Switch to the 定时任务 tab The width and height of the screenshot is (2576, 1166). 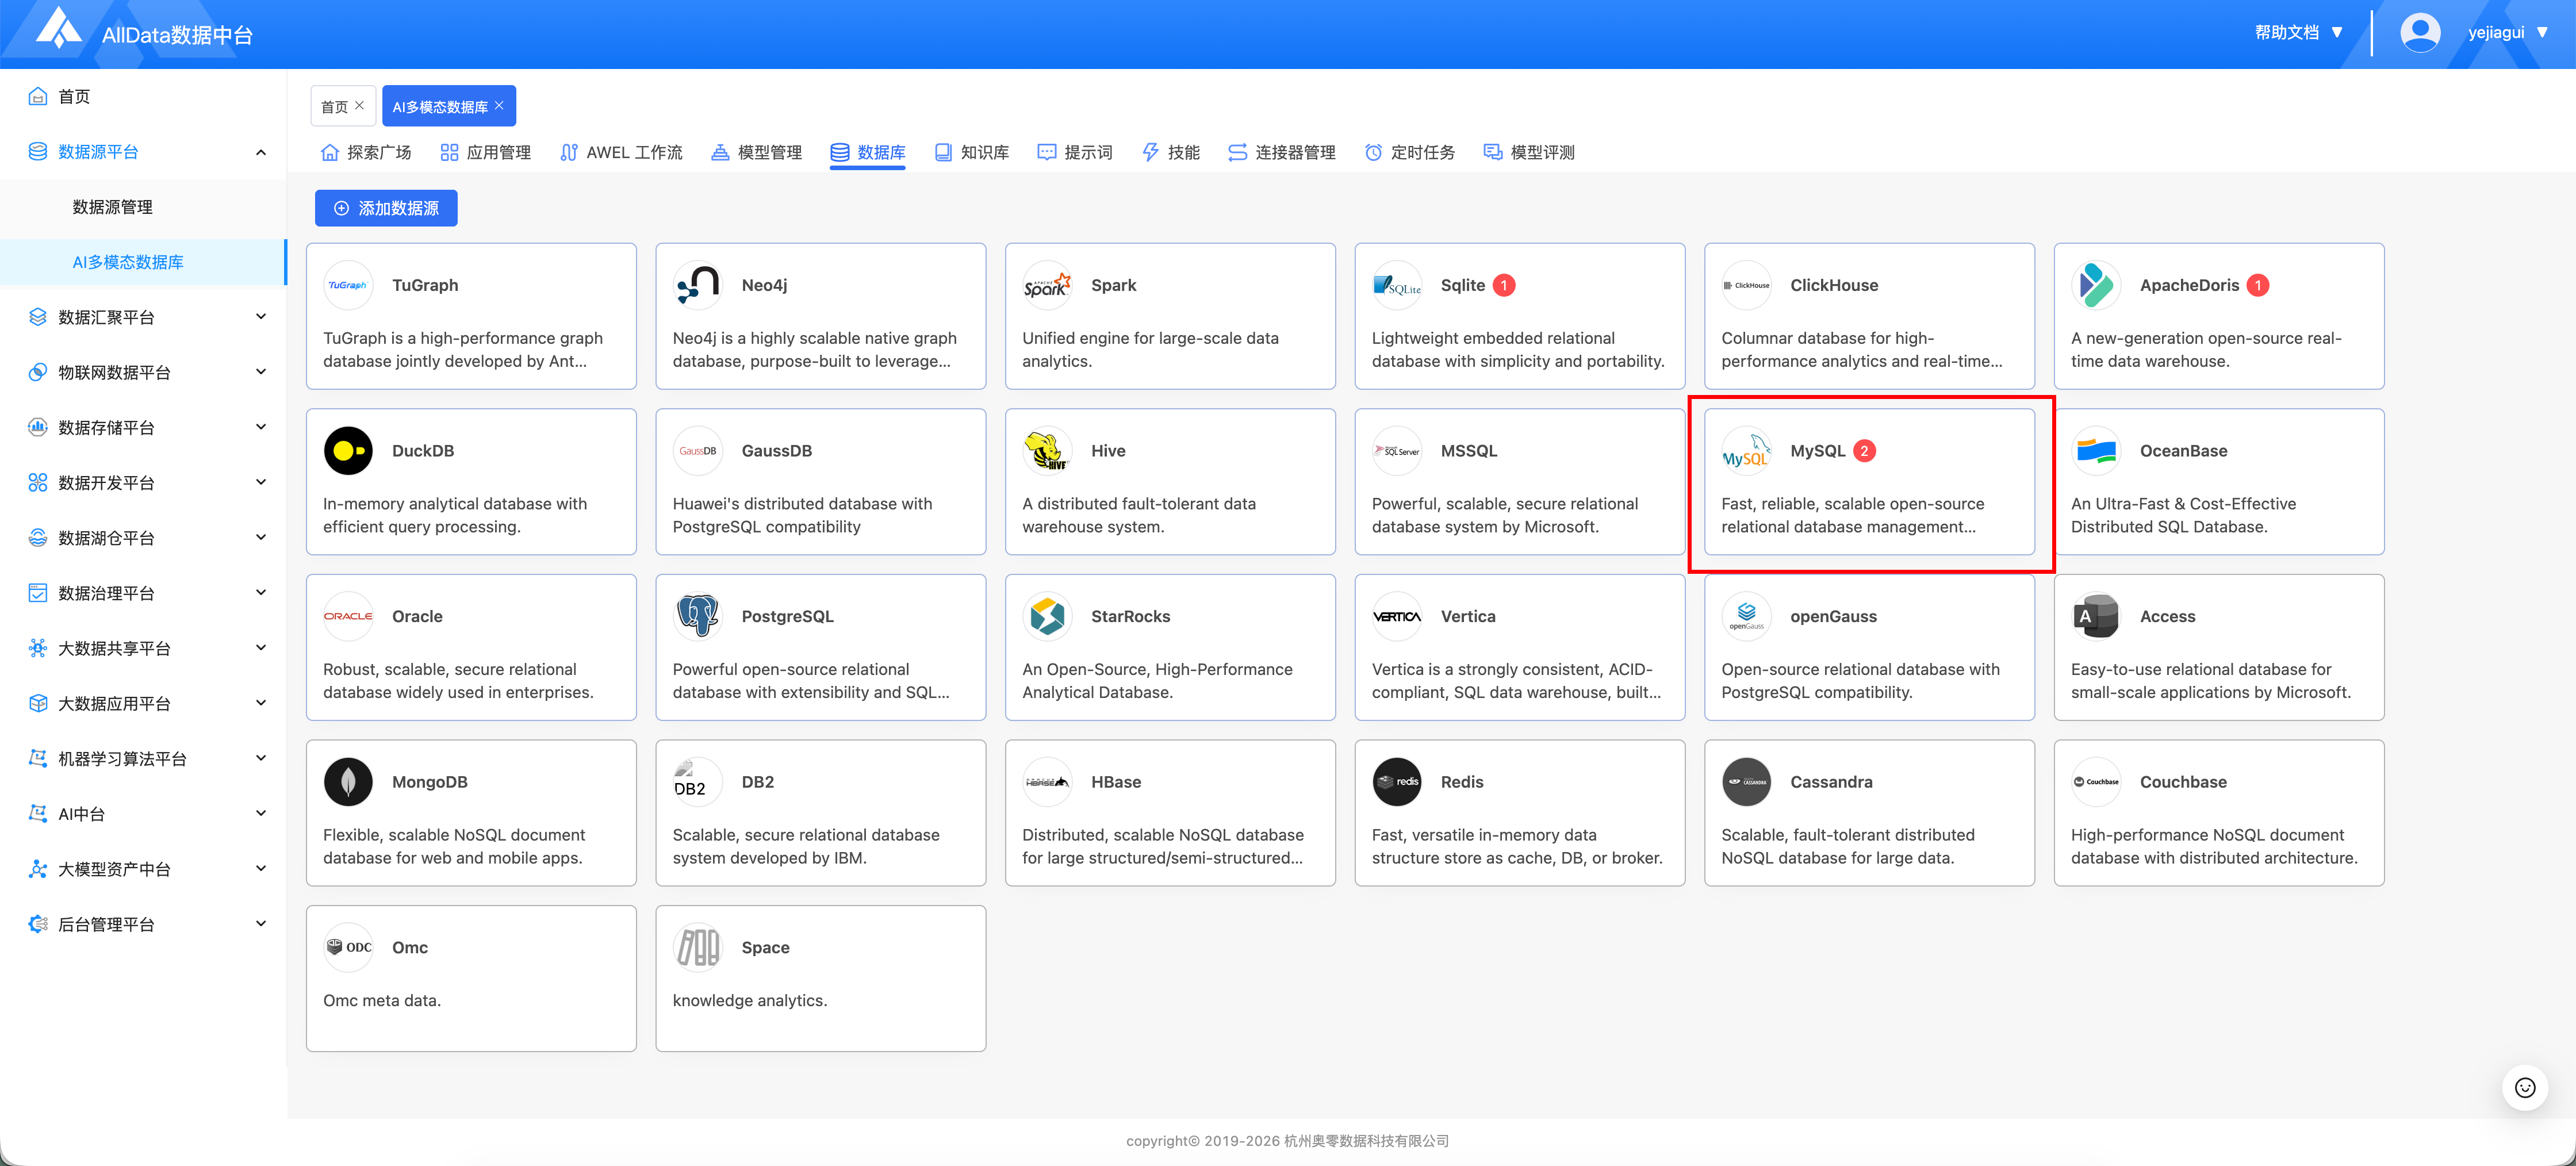[1410, 153]
